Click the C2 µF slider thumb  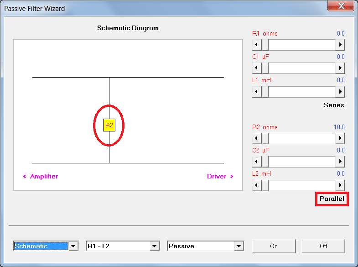[x=265, y=162]
